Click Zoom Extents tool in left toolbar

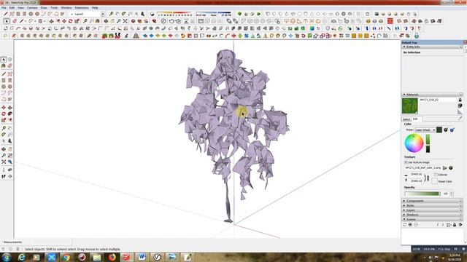(x=4, y=162)
